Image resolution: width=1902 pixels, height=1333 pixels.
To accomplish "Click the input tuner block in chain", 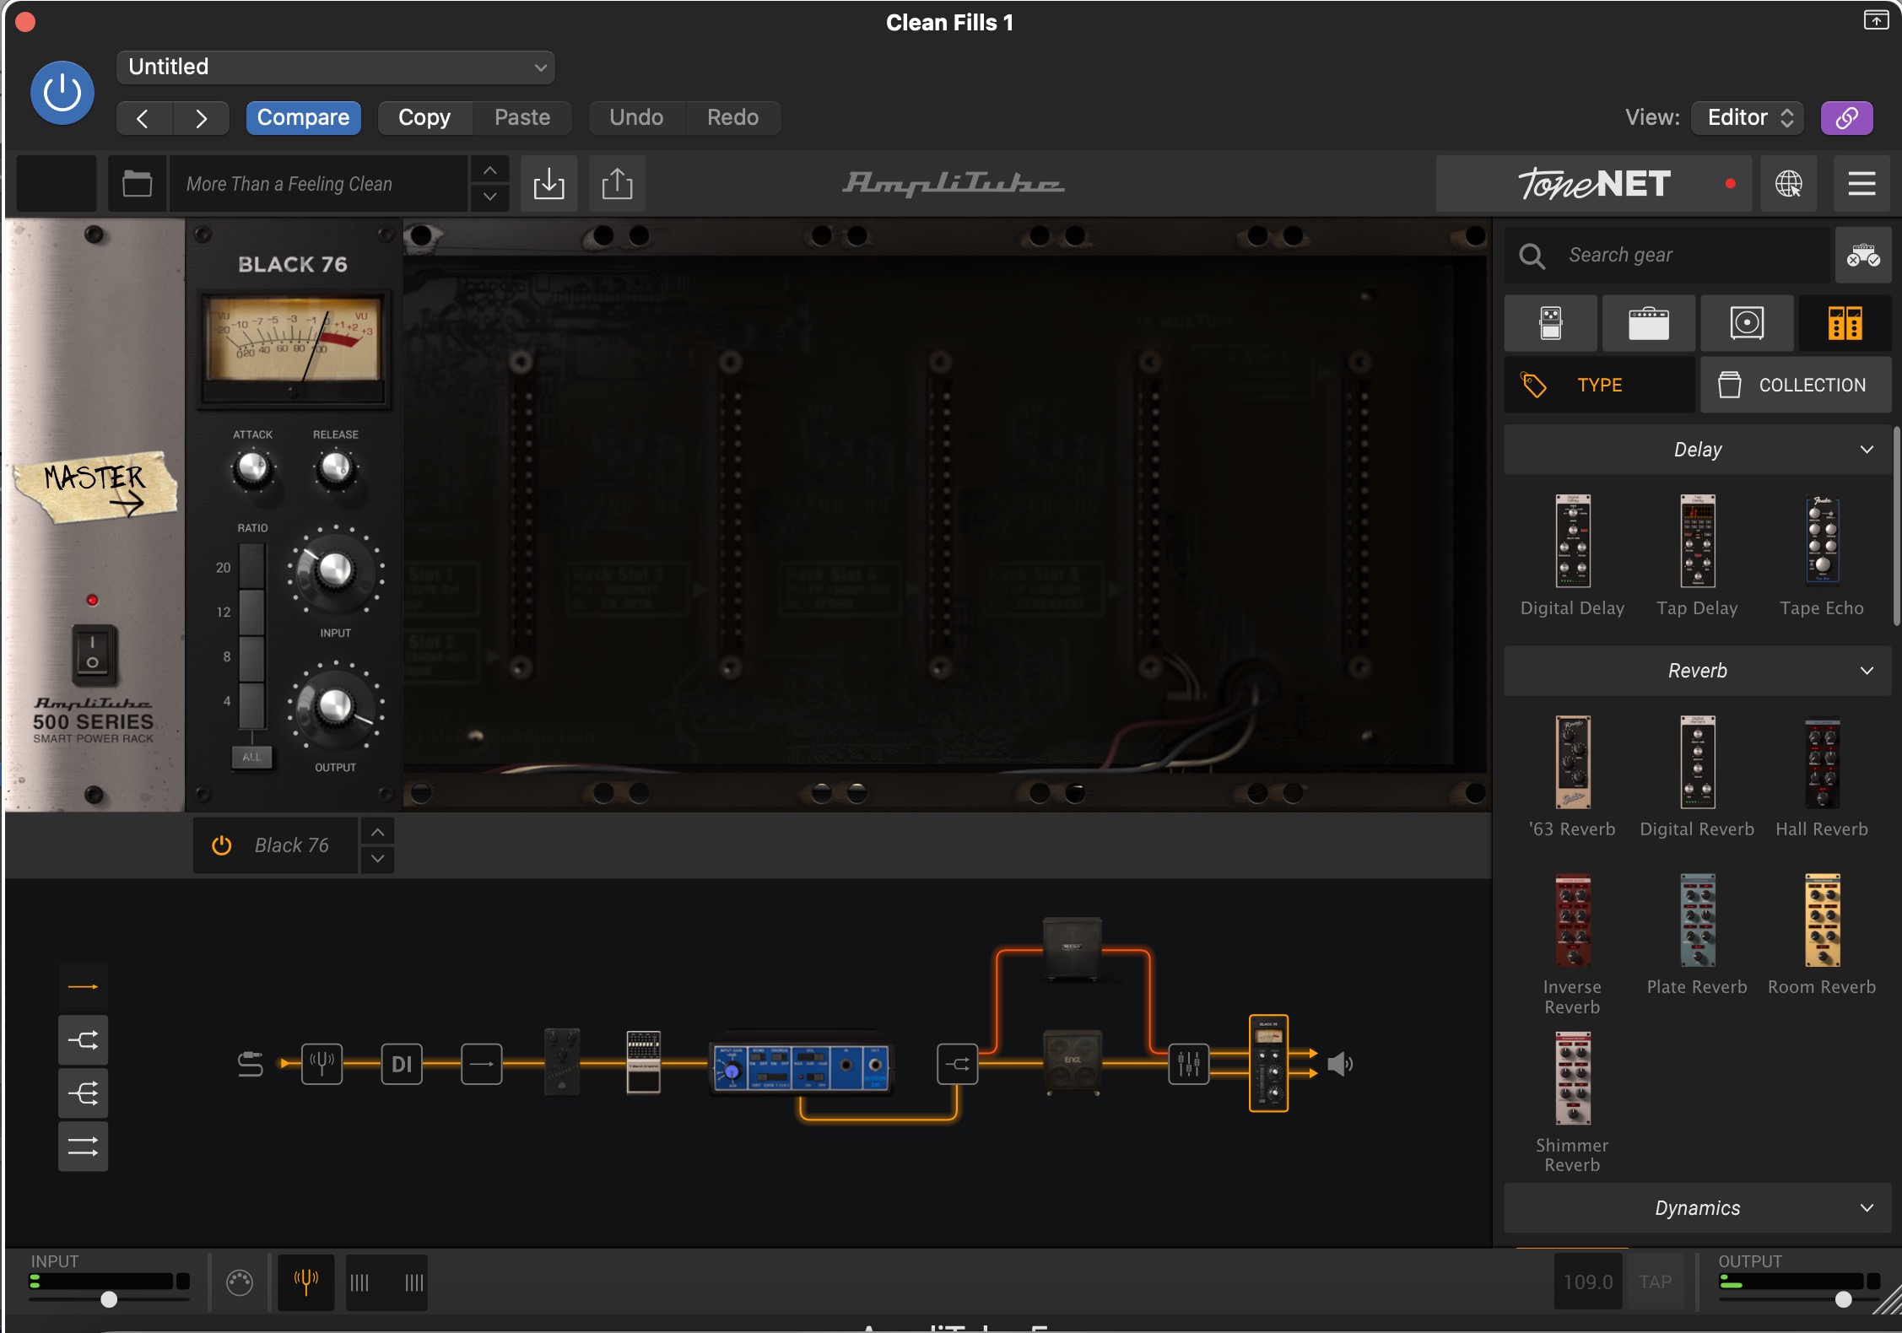I will coord(322,1064).
